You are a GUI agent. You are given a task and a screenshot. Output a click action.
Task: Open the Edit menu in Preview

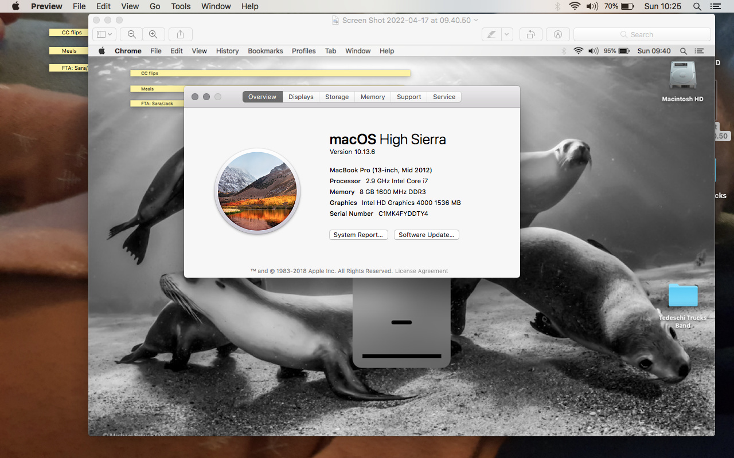104,6
